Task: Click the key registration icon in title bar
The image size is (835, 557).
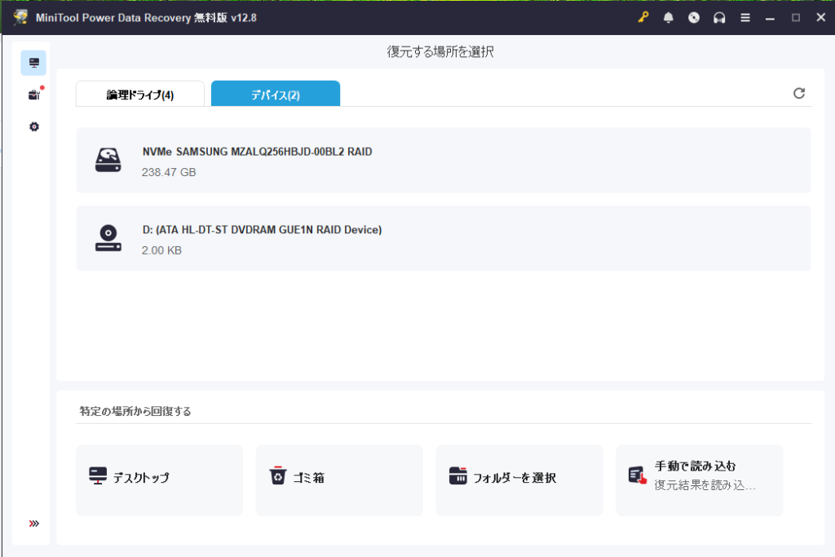Action: 643,18
